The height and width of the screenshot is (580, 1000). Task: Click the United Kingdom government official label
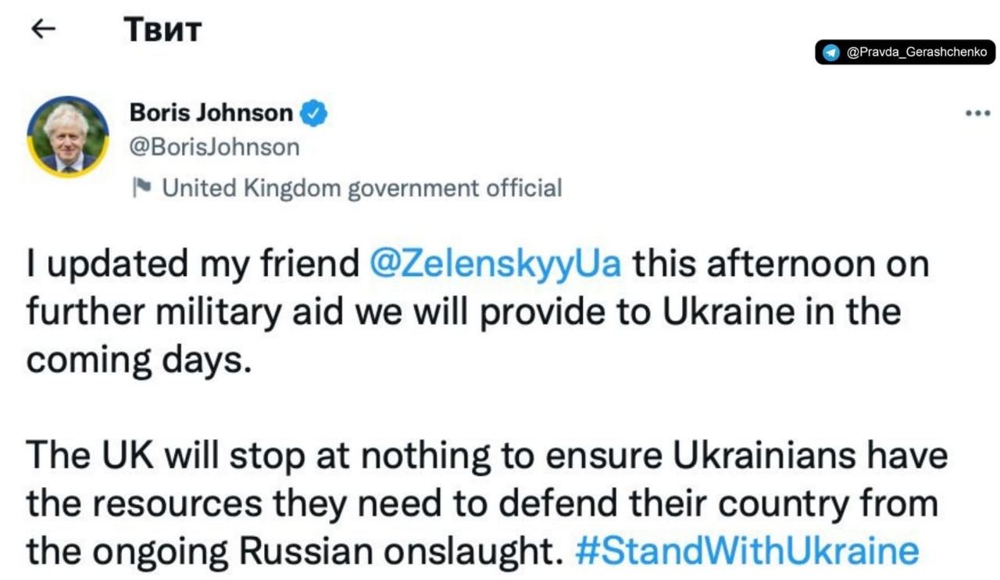pos(361,188)
